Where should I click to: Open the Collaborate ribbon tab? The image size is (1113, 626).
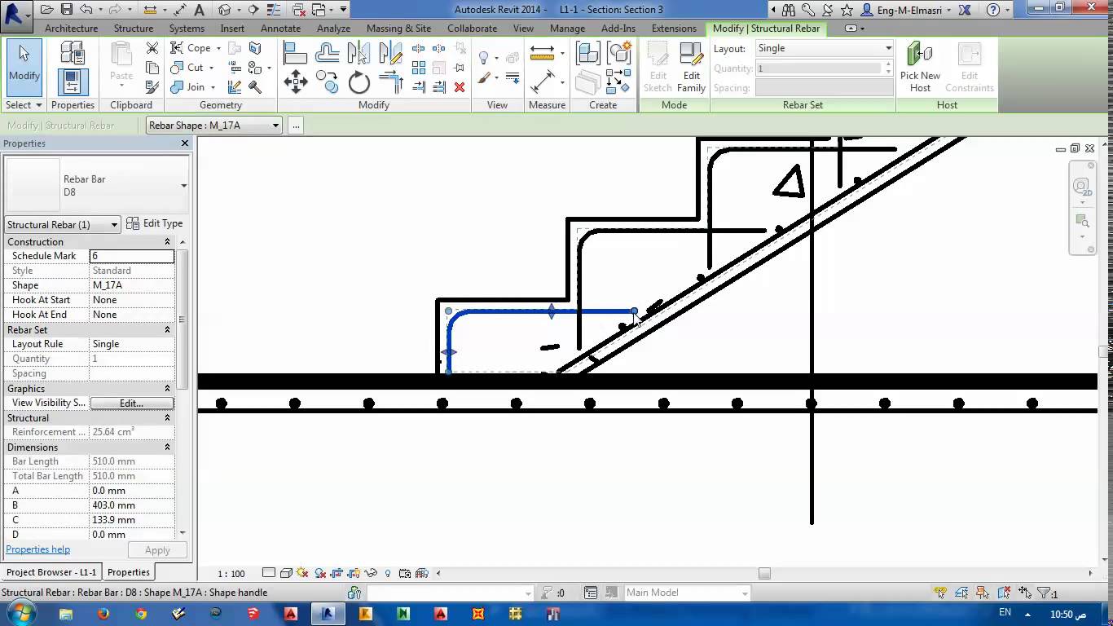click(x=472, y=28)
